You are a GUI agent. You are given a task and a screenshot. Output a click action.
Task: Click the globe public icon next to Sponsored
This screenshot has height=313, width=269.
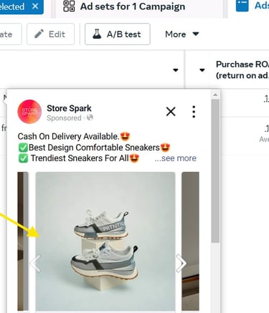pyautogui.click(x=90, y=117)
